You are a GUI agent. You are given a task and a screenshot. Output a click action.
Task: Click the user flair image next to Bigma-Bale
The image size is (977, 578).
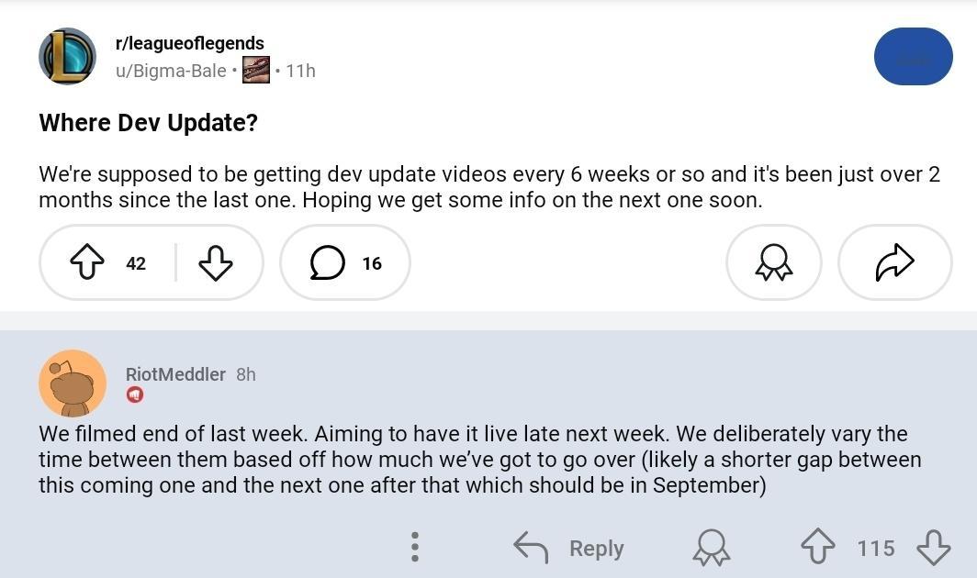tap(256, 70)
